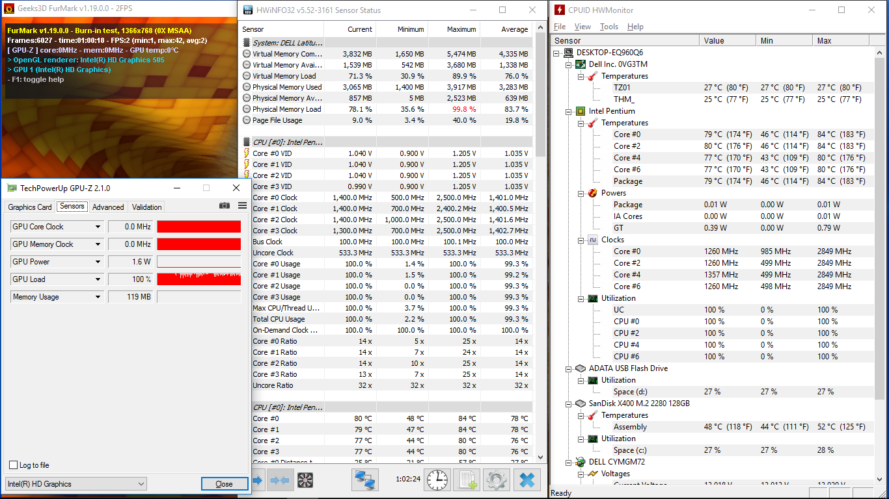Click the blue X icon in HWiNFO toolbar

(527, 480)
